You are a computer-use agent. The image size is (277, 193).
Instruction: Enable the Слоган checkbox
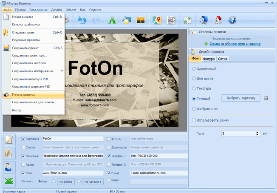(x=23, y=148)
